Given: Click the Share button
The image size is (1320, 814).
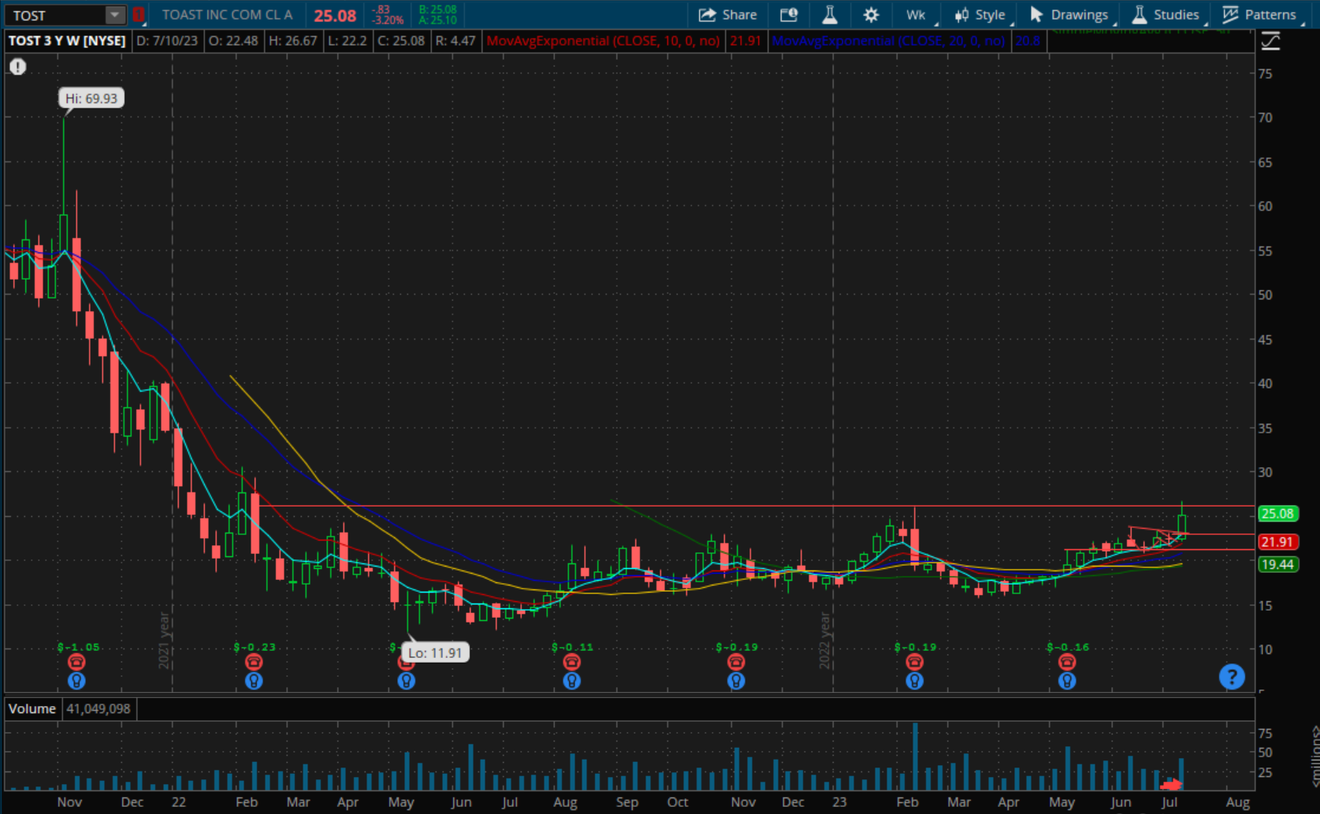Looking at the screenshot, I should pos(727,15).
